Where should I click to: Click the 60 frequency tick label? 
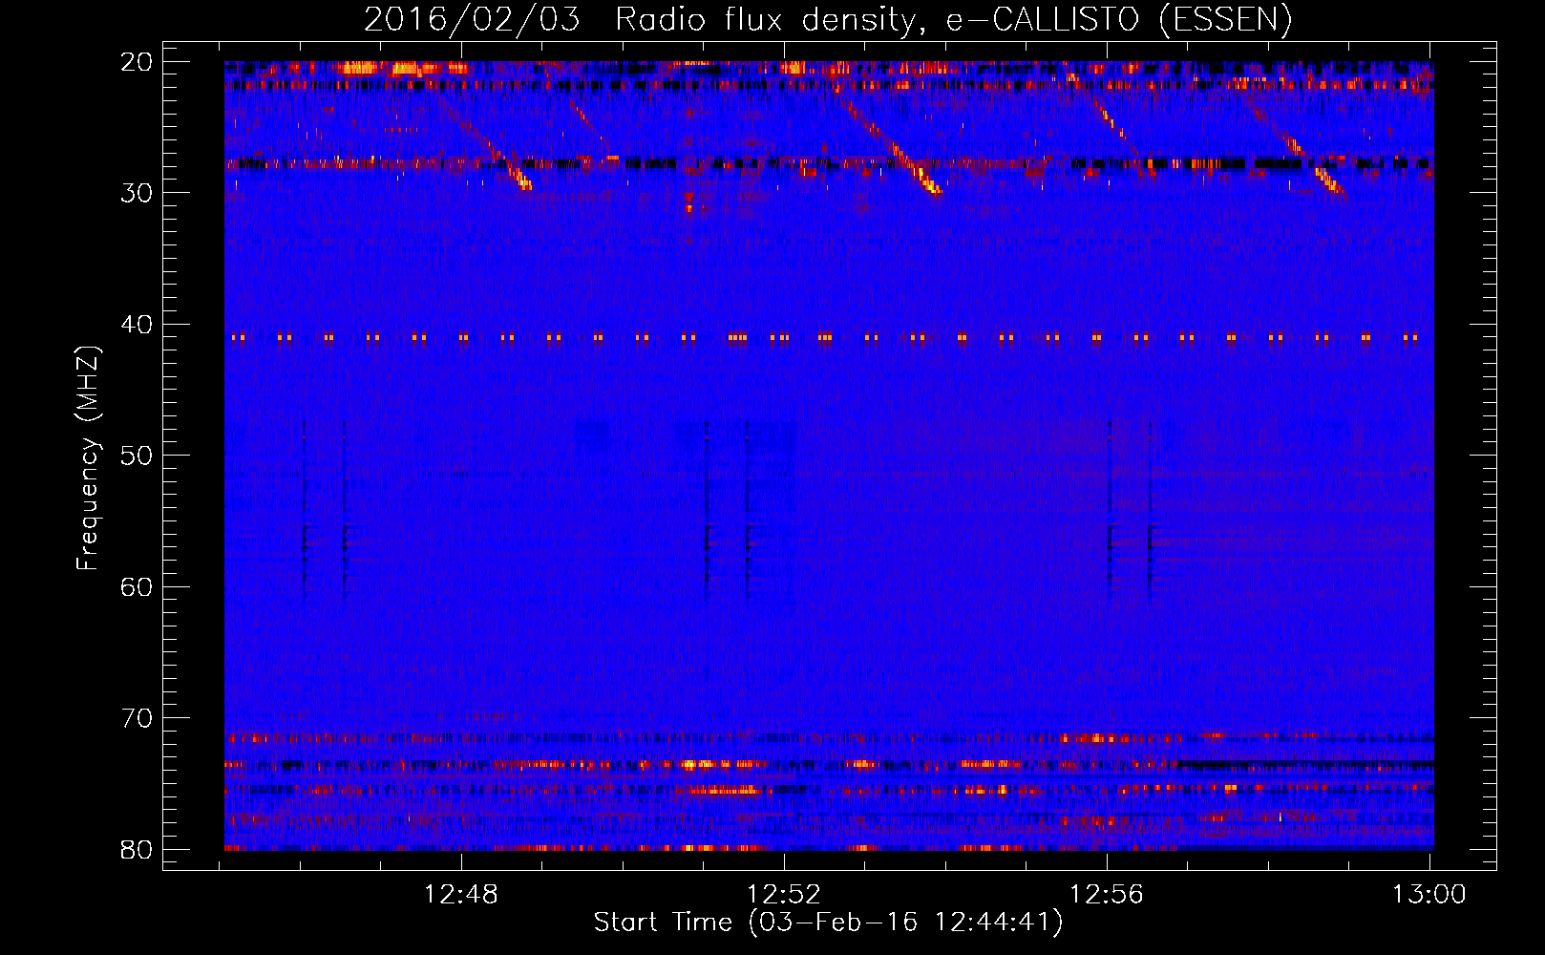(x=138, y=587)
